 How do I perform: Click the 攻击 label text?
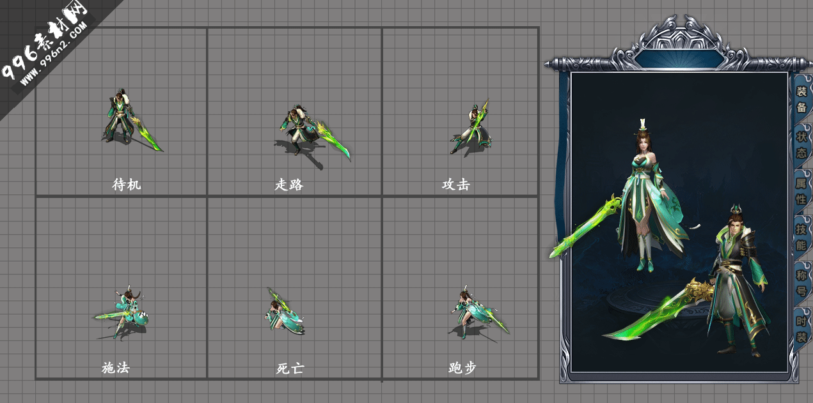(456, 185)
